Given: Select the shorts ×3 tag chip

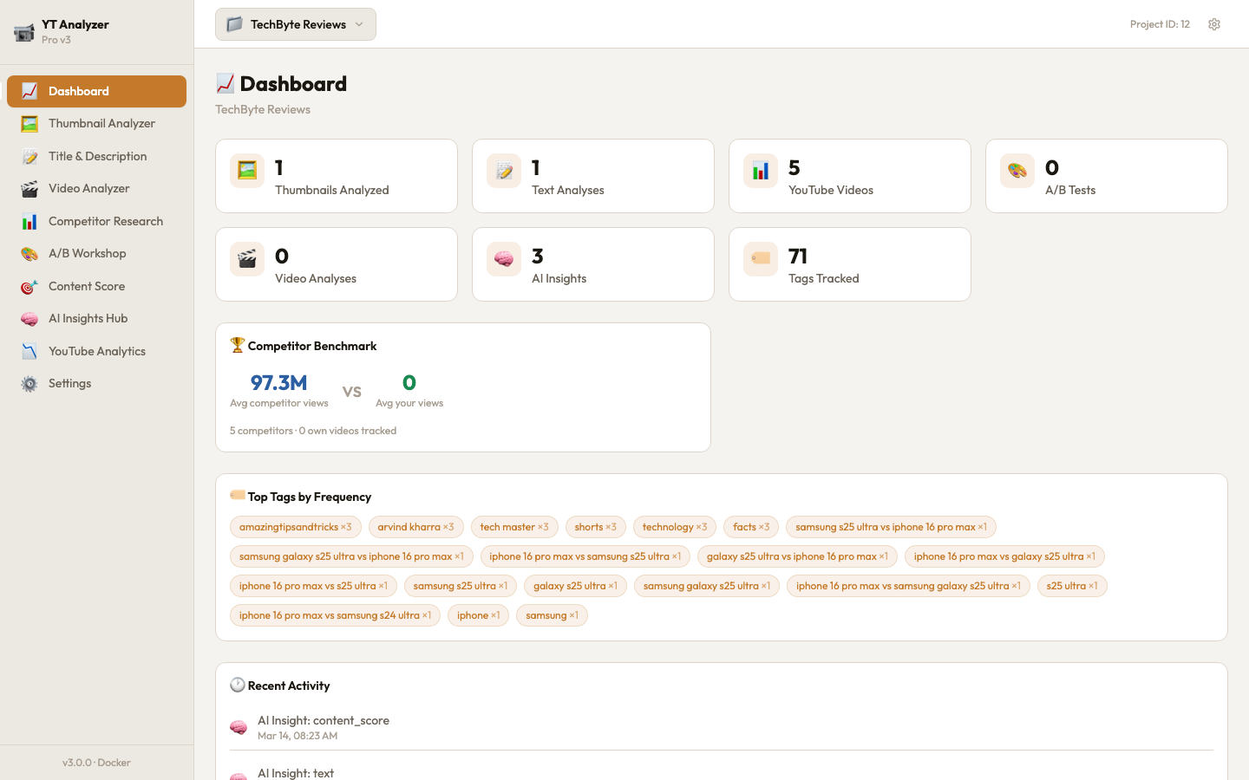Looking at the screenshot, I should click(596, 527).
